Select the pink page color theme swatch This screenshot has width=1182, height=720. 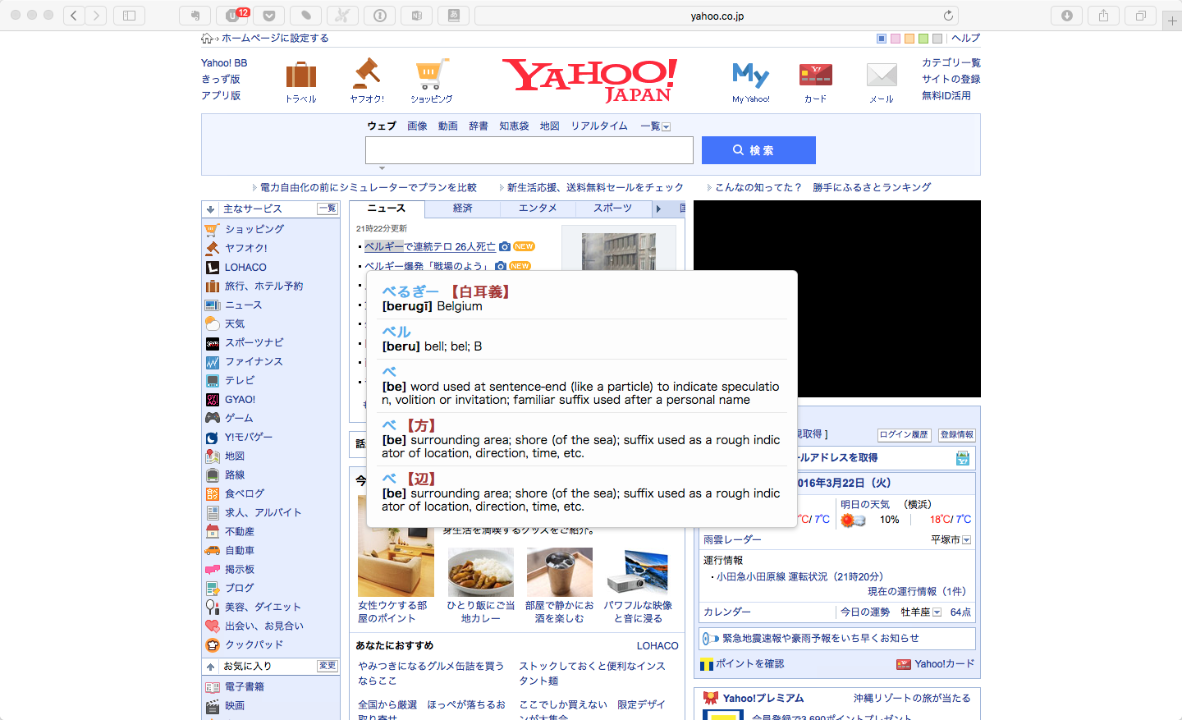[896, 39]
